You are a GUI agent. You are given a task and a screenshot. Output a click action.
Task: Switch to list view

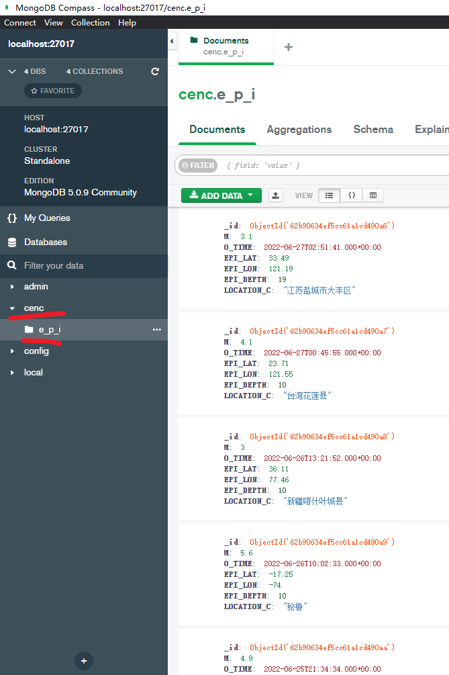tap(330, 195)
